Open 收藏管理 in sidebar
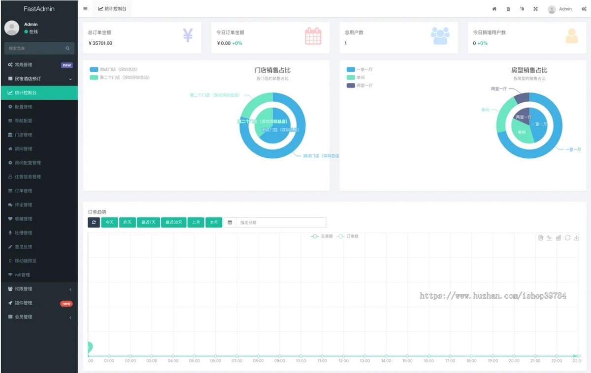 (39, 219)
